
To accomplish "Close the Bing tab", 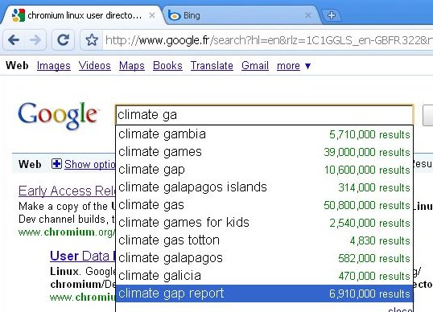I will [308, 15].
